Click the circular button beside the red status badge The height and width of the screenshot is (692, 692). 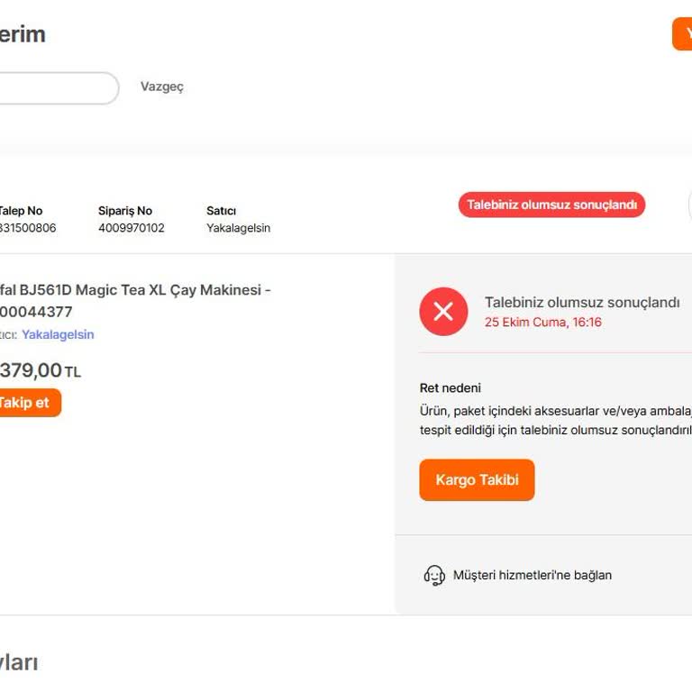[x=689, y=205]
